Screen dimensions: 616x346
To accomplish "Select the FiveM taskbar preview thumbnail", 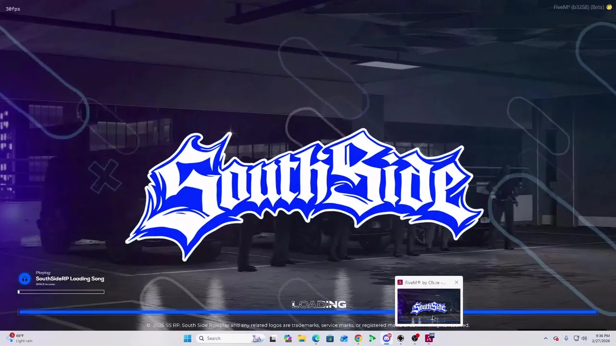I will 428,306.
